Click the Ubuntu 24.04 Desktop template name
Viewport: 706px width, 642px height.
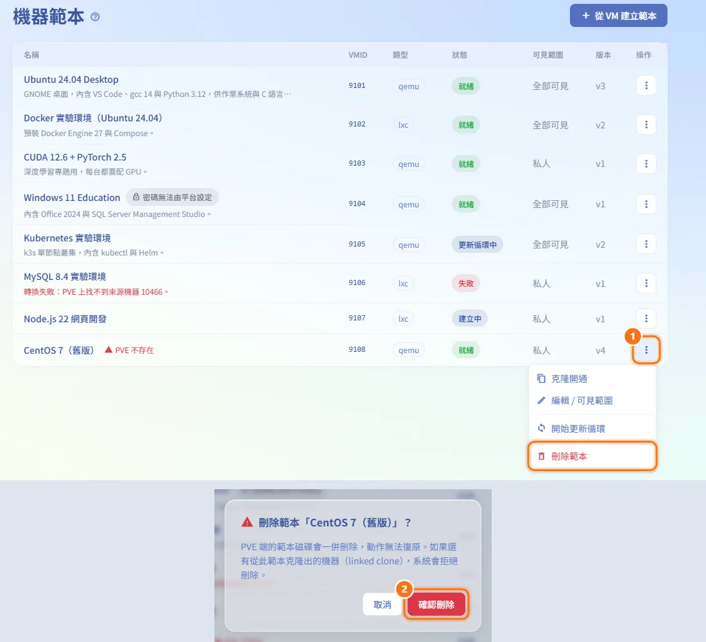click(x=71, y=80)
